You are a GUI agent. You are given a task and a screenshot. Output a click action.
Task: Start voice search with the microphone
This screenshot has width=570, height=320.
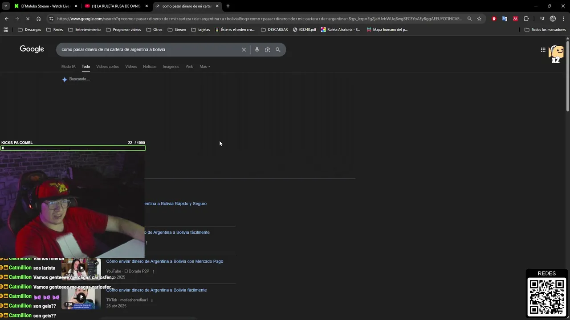click(x=257, y=50)
